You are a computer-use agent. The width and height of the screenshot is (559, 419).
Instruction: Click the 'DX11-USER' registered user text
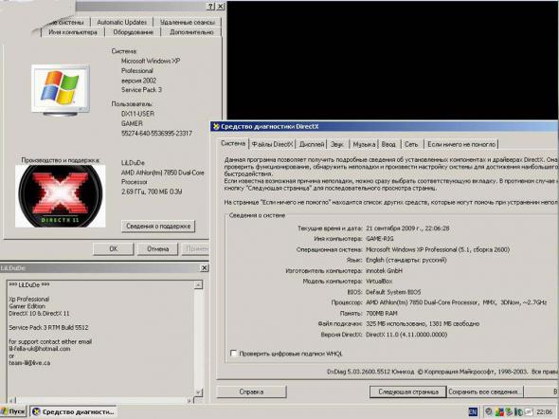tap(137, 114)
